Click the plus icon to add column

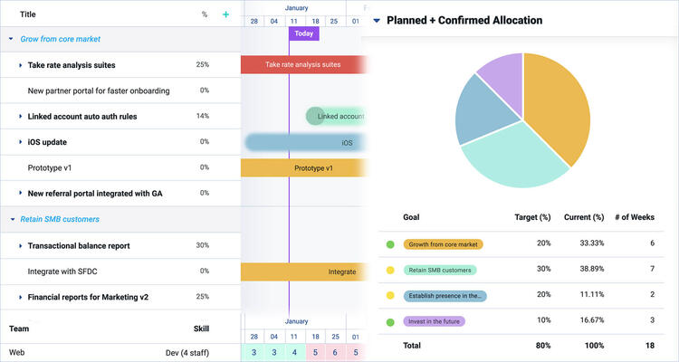pyautogui.click(x=225, y=14)
